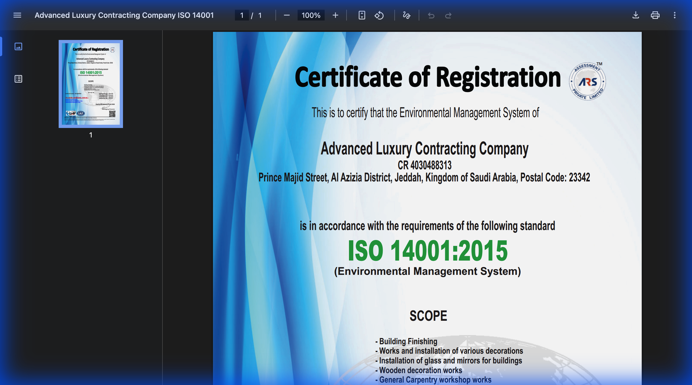Expand additional viewer settings via overflow menu
The width and height of the screenshot is (692, 385).
point(675,15)
